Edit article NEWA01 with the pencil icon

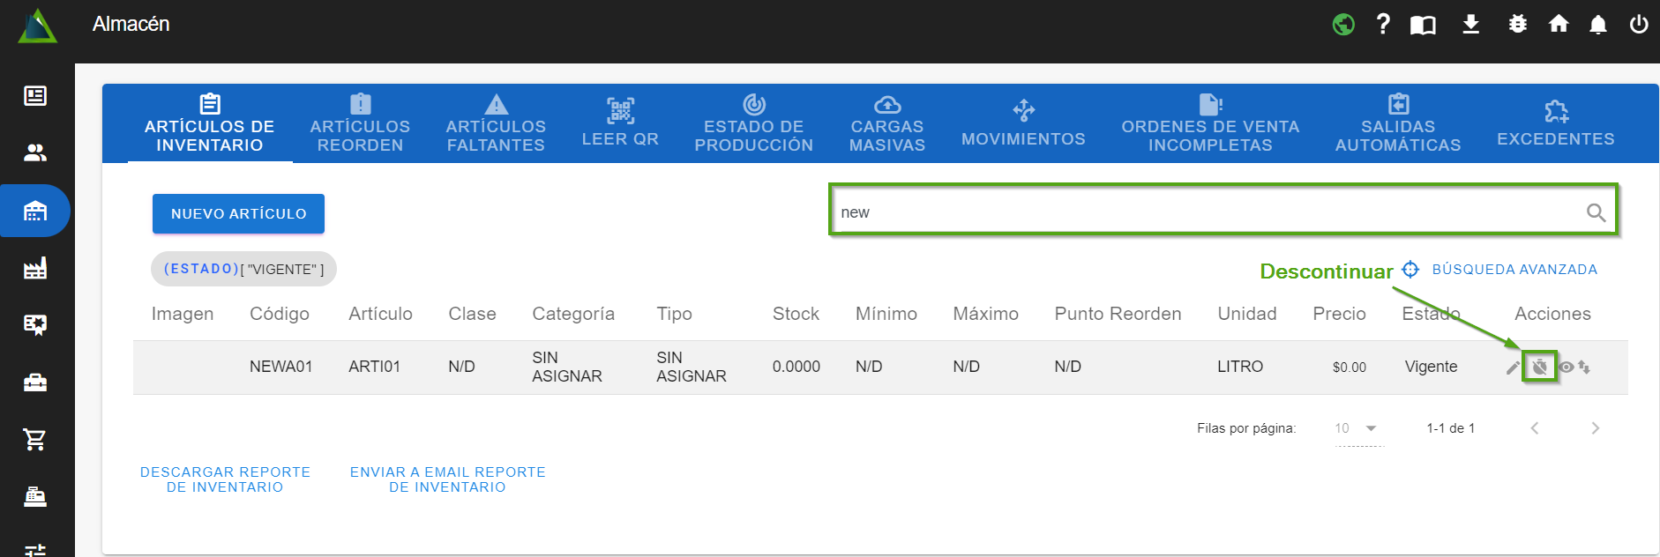(1513, 368)
